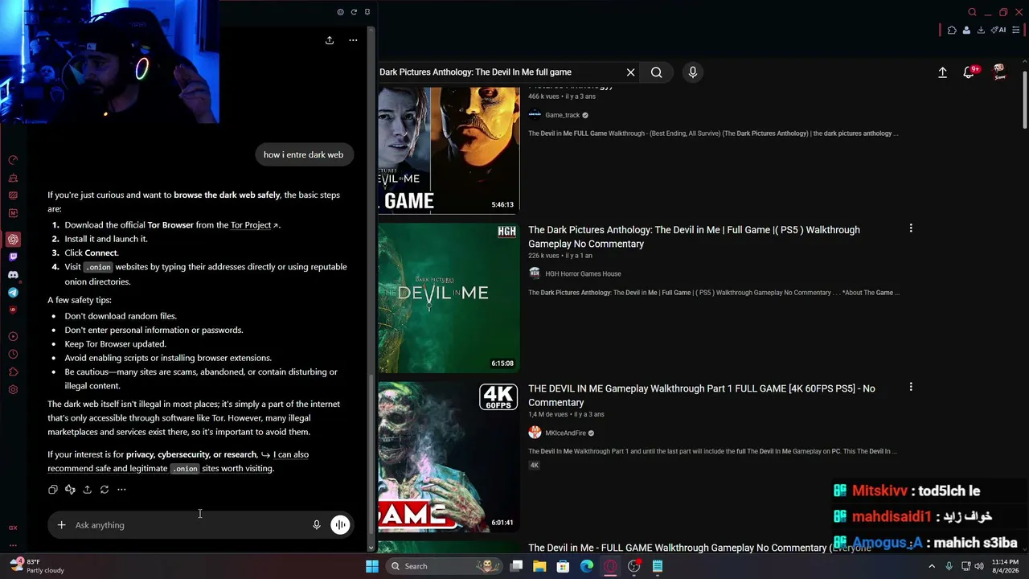This screenshot has height=579, width=1029.
Task: Play the 6:15:08 Devil in Me thumbnail
Action: pyautogui.click(x=449, y=298)
